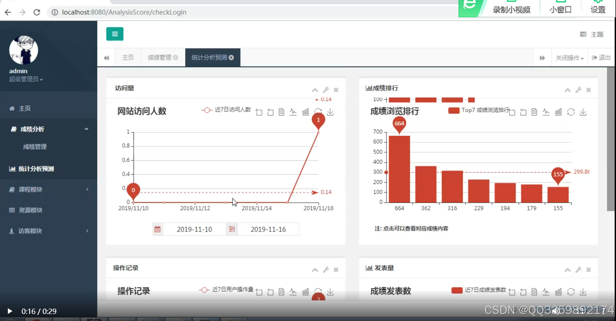Image resolution: width=616 pixels, height=321 pixels.
Task: Toggle the 近7日成绩发表数 legend series
Action: point(479,290)
